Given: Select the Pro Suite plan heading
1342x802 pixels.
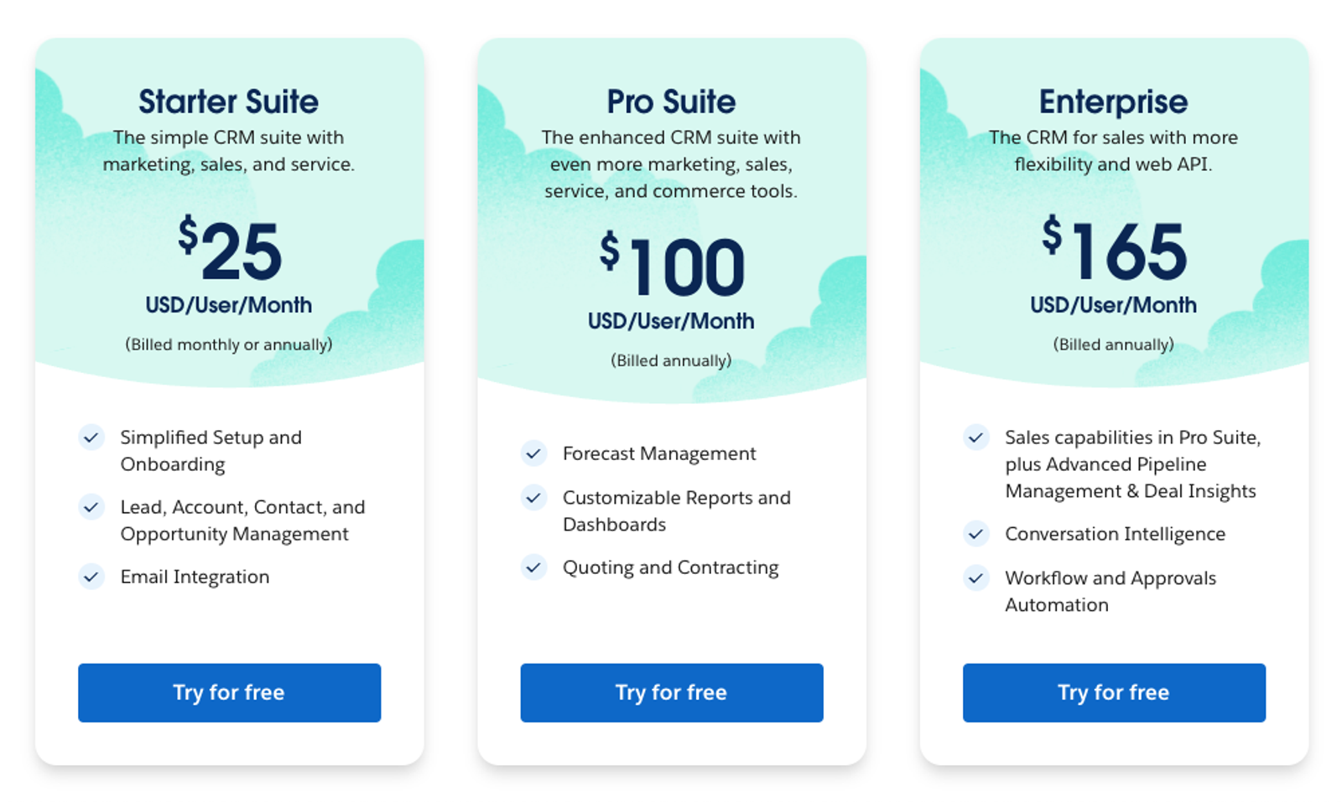Looking at the screenshot, I should pos(671,101).
